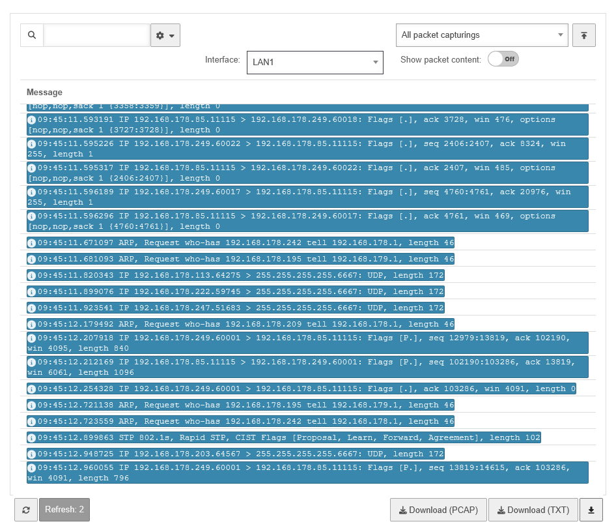The height and width of the screenshot is (528, 616).
Task: Click the refresh arrows icon button
Action: tap(26, 510)
